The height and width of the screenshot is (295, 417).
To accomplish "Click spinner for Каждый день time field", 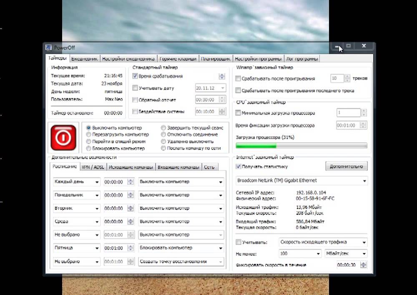I will click(130, 182).
